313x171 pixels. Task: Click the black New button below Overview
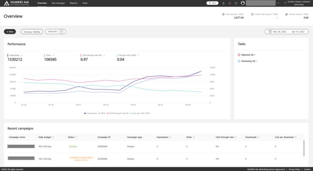[10, 32]
